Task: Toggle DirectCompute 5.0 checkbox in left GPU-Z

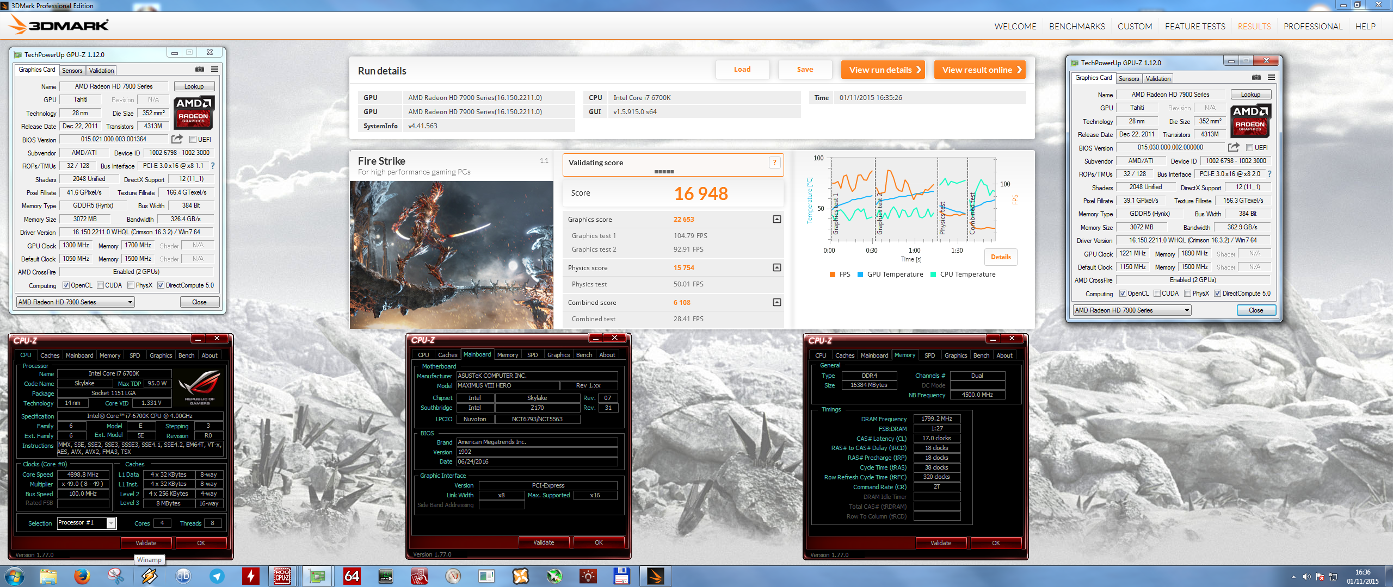Action: pos(161,285)
